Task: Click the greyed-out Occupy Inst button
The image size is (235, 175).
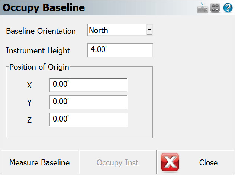Action: (117, 162)
